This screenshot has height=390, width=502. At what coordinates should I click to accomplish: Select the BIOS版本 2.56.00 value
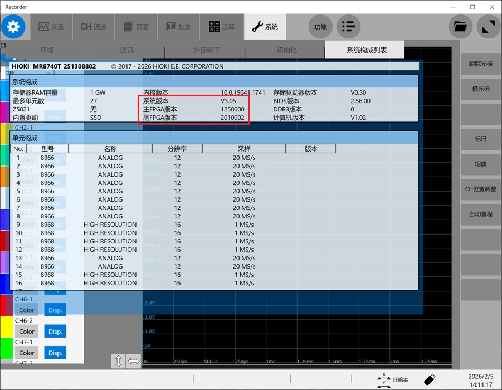point(360,101)
